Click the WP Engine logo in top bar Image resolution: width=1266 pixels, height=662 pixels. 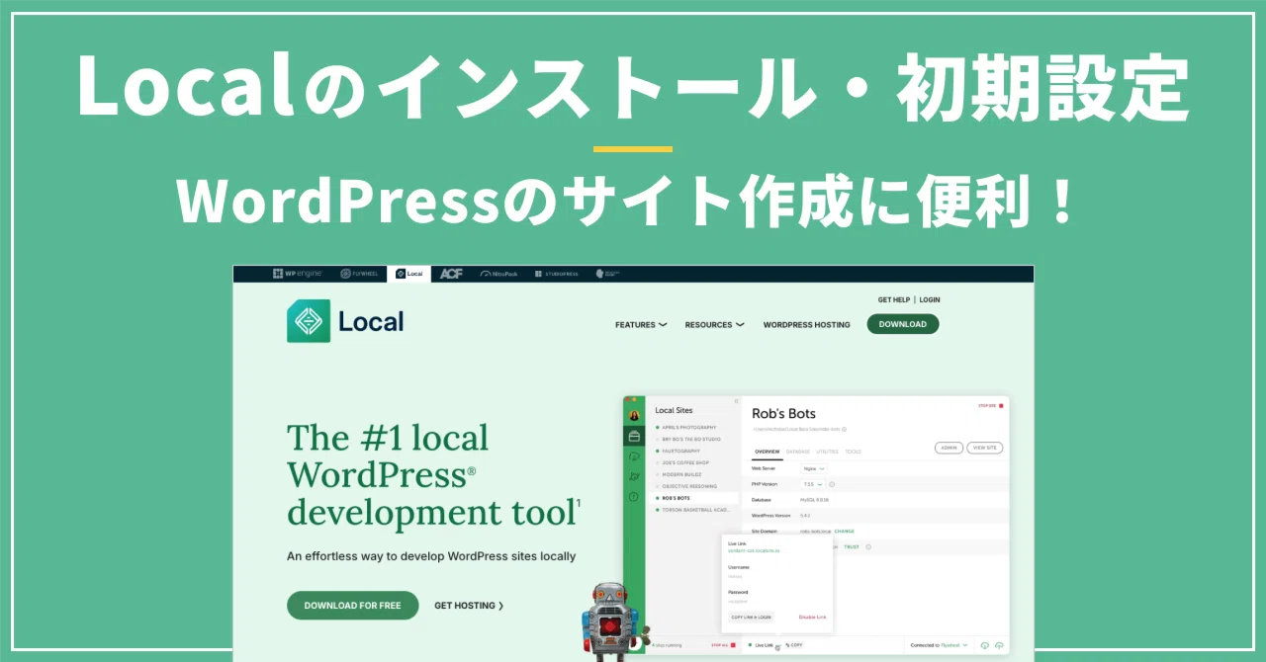click(x=298, y=274)
